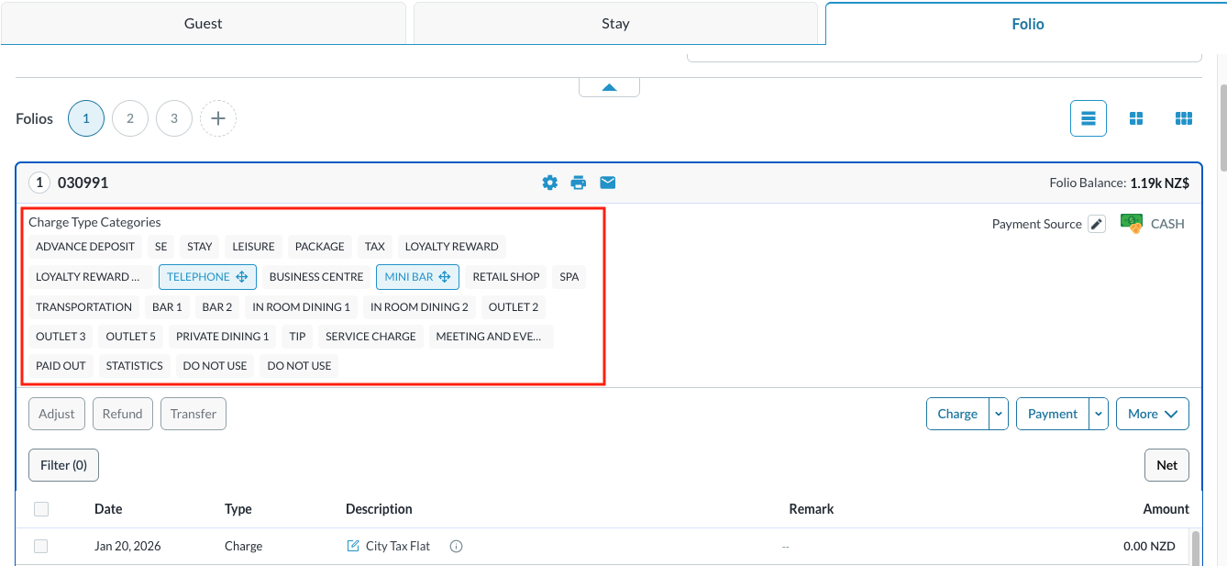This screenshot has height=566, width=1227.
Task: Click info icon next to City Tax Flat
Action: coord(457,547)
